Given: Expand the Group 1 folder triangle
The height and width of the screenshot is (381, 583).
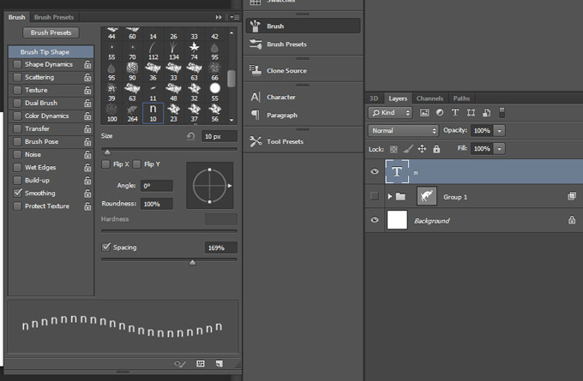Looking at the screenshot, I should (x=389, y=196).
